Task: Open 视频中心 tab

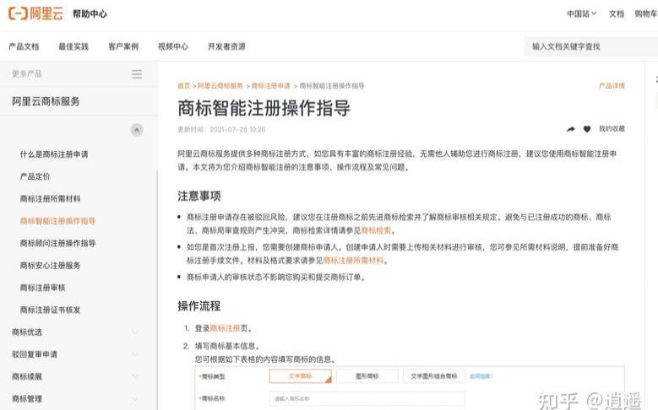Action: tap(173, 46)
